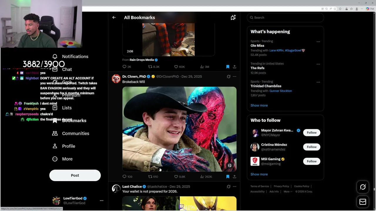
Task: View analytics 262K on Brokeback Will post
Action: click(x=206, y=177)
